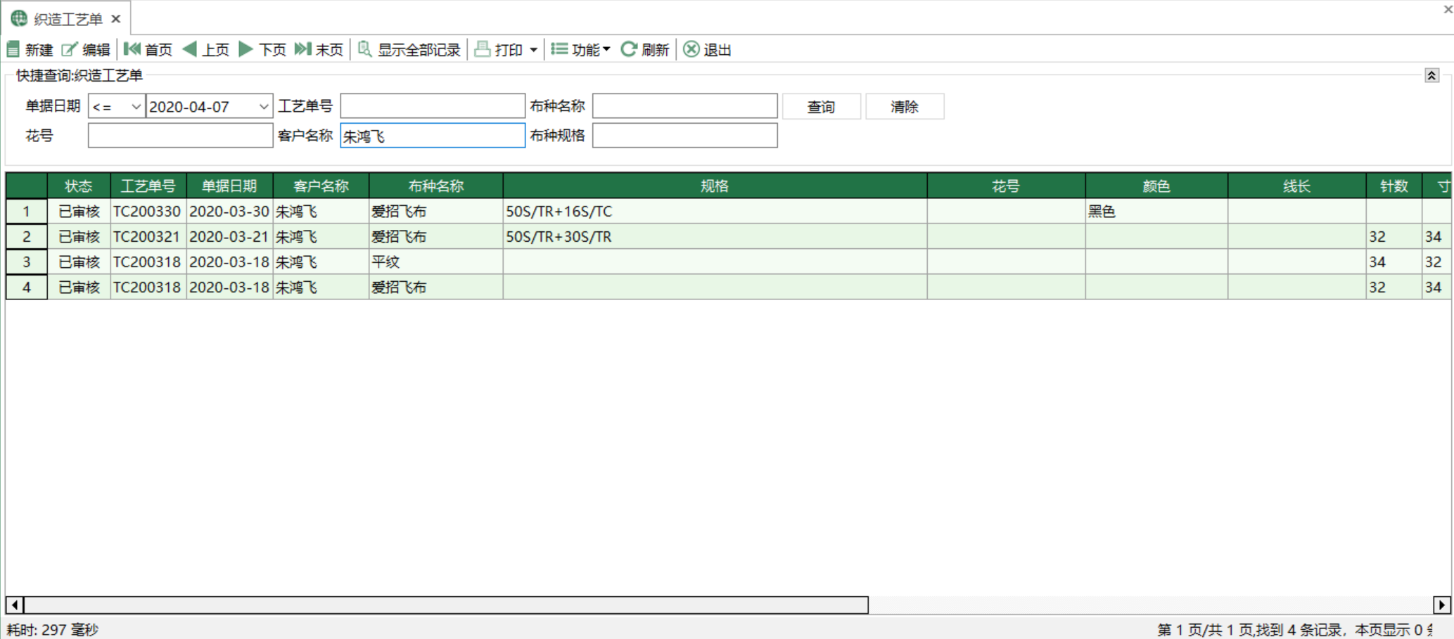Click the 颜色 column header
Viewport: 1454px width, 639px height.
(x=1156, y=186)
